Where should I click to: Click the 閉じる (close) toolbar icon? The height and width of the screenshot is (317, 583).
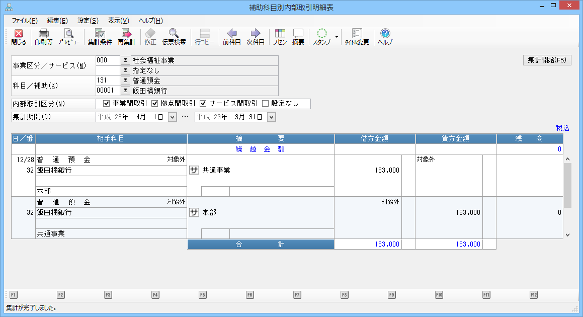click(19, 37)
